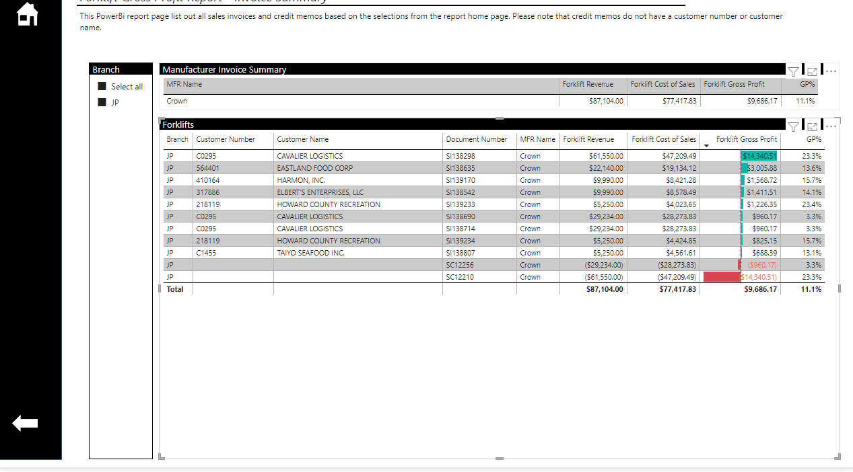Open more options for Forklifts table
This screenshot has width=853, height=472.
831,126
